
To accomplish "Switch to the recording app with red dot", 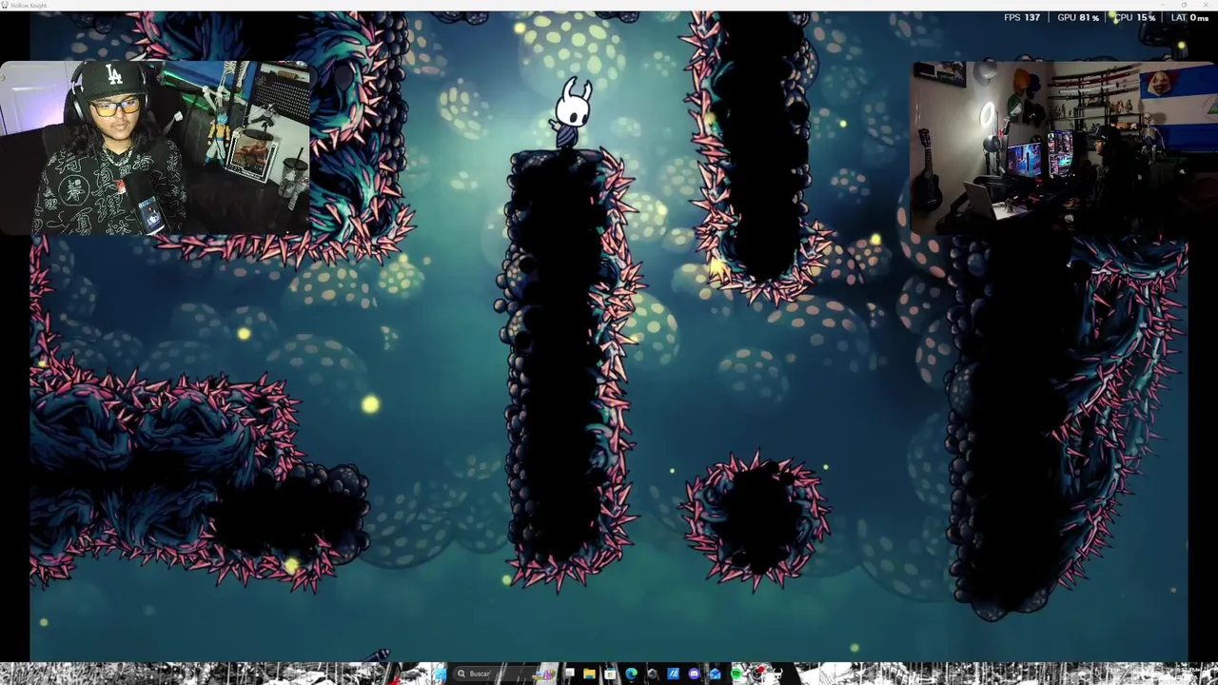I will click(x=757, y=674).
